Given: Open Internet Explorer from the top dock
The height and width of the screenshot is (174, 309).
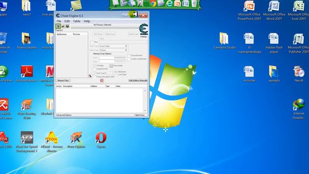Looking at the screenshot, I should tap(169, 3).
